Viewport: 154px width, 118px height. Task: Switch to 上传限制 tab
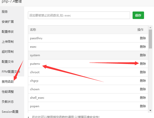(8, 42)
